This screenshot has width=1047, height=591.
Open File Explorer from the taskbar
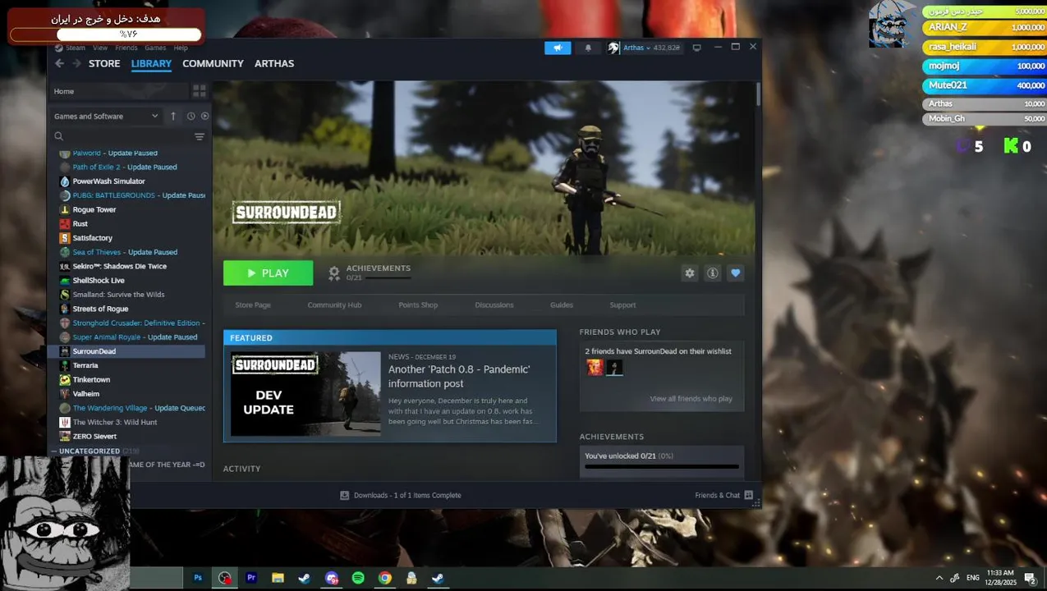pyautogui.click(x=278, y=578)
